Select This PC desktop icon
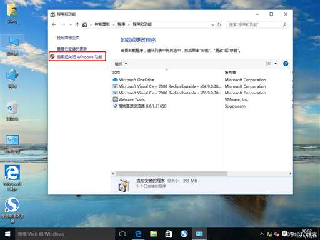Image resolution: width=320 pixels, height=240 pixels. coord(12,46)
